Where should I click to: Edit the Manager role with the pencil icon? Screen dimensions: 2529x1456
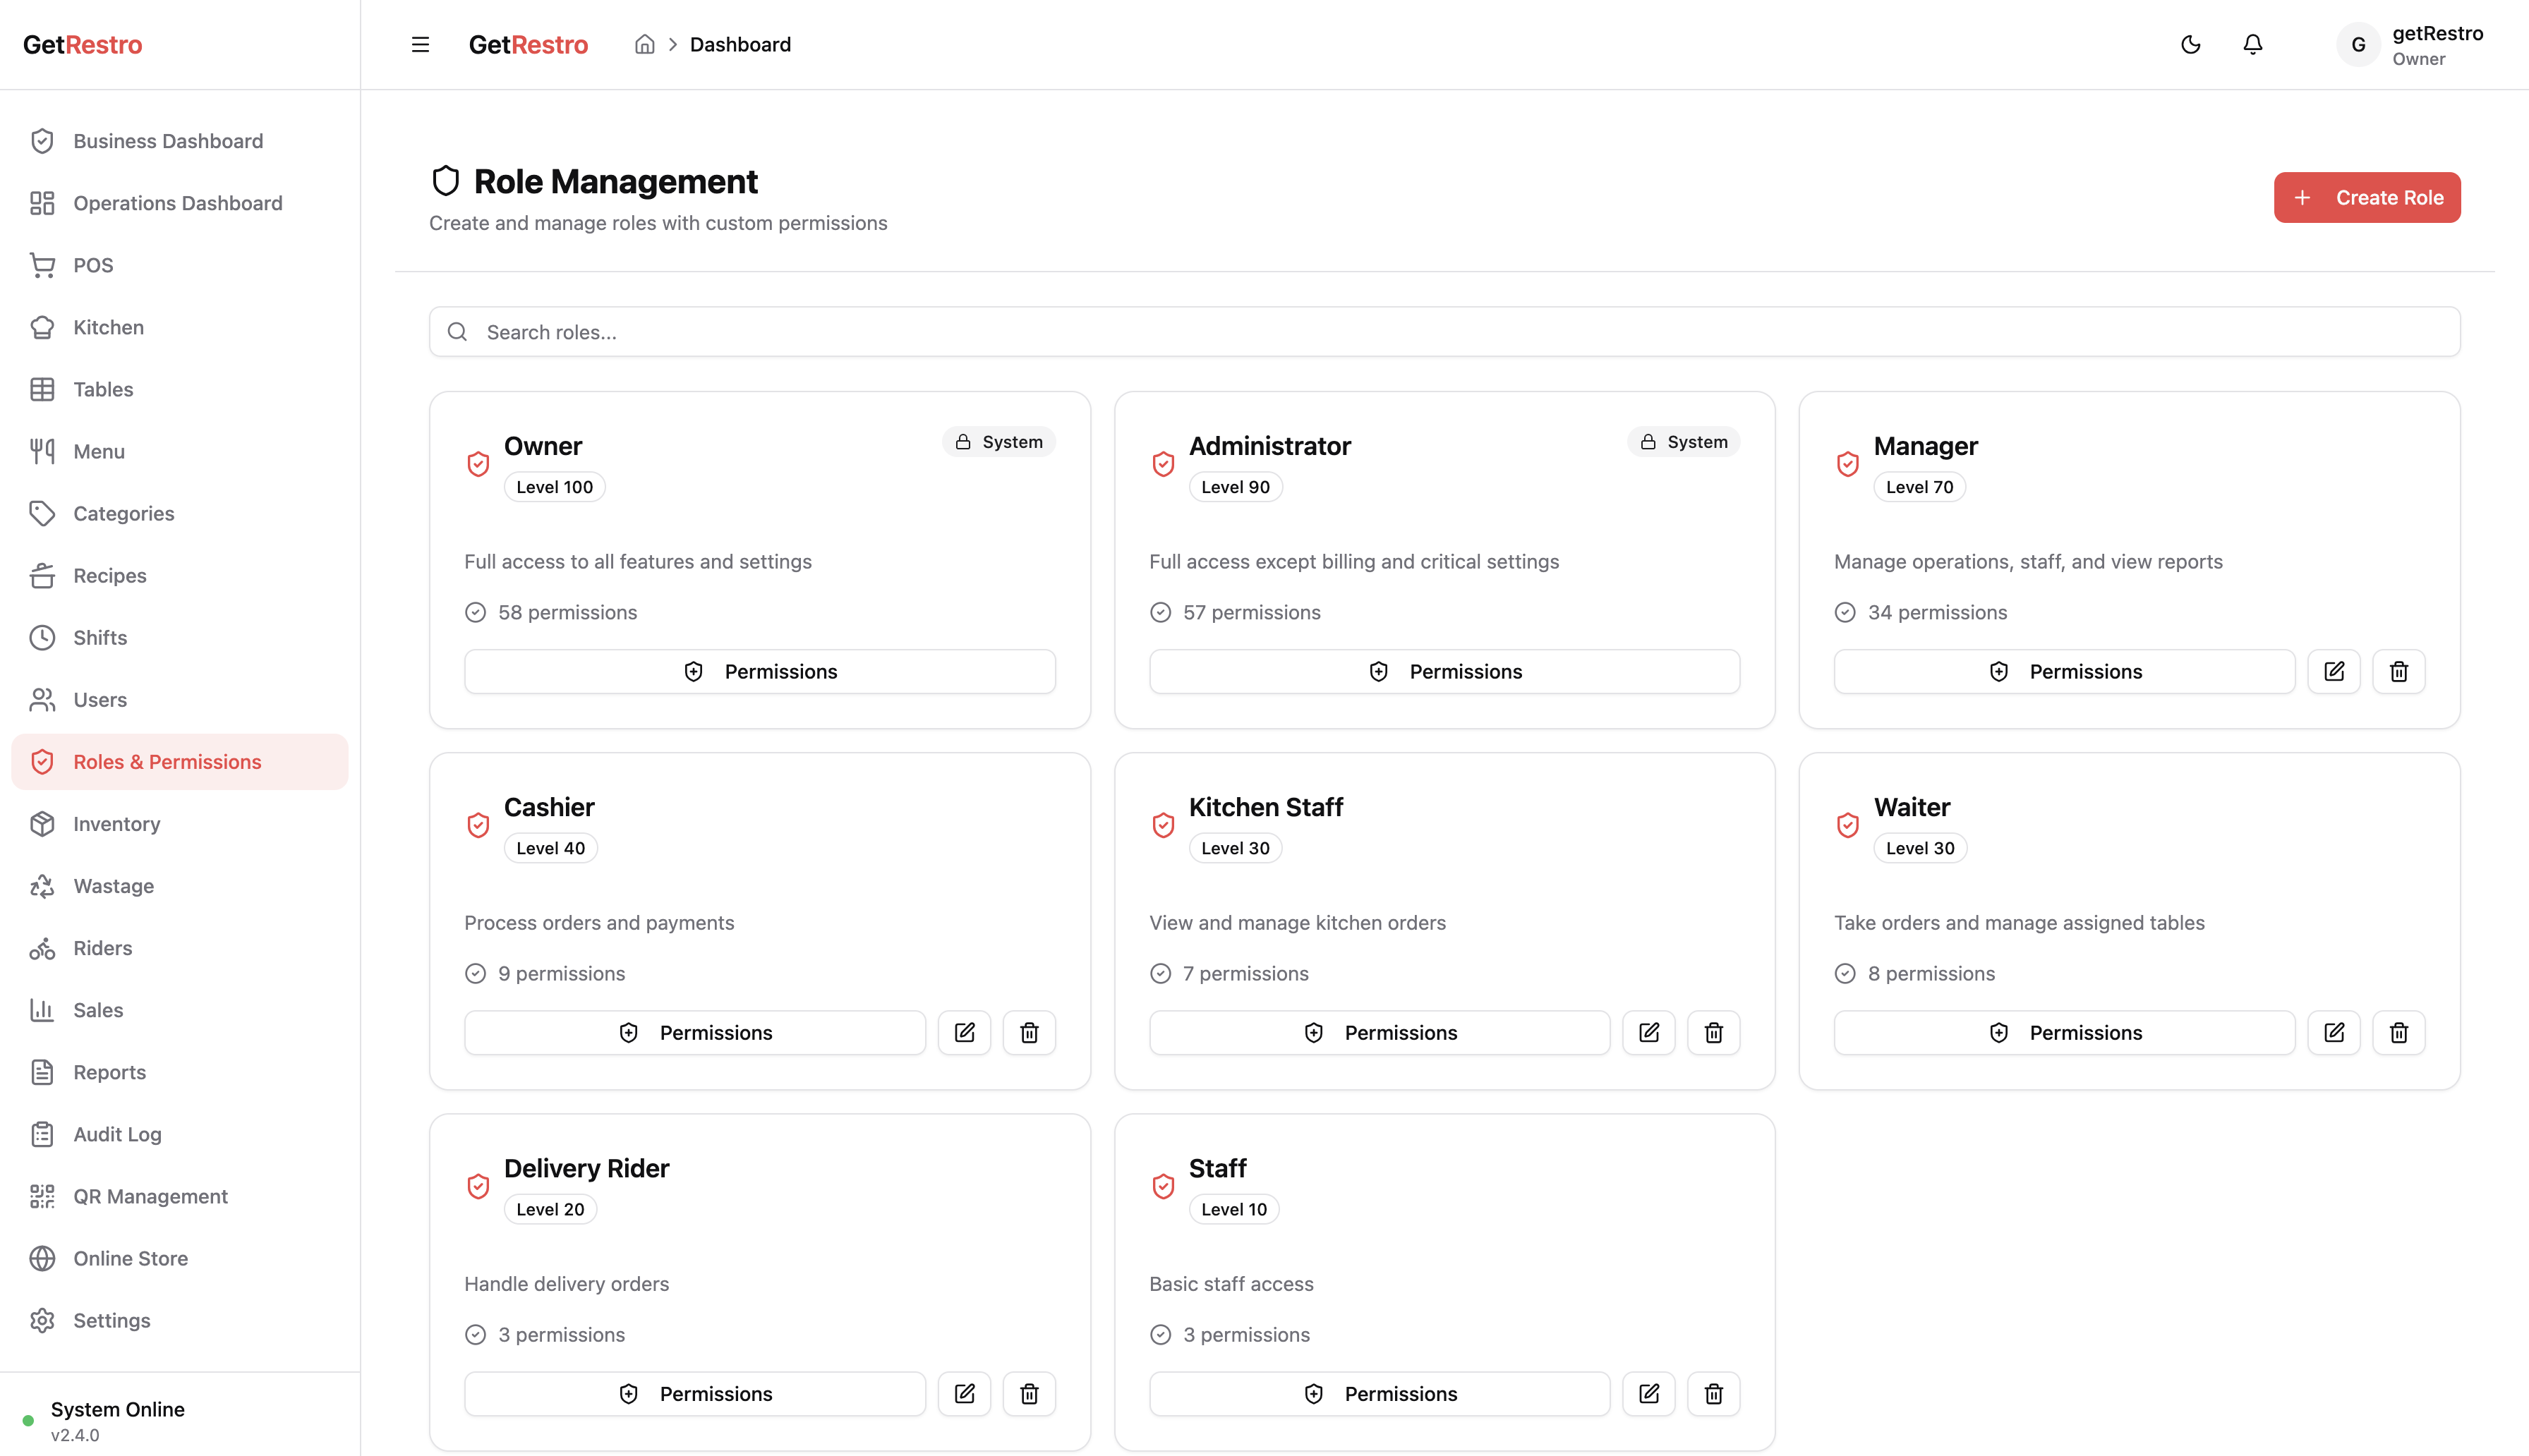2334,671
